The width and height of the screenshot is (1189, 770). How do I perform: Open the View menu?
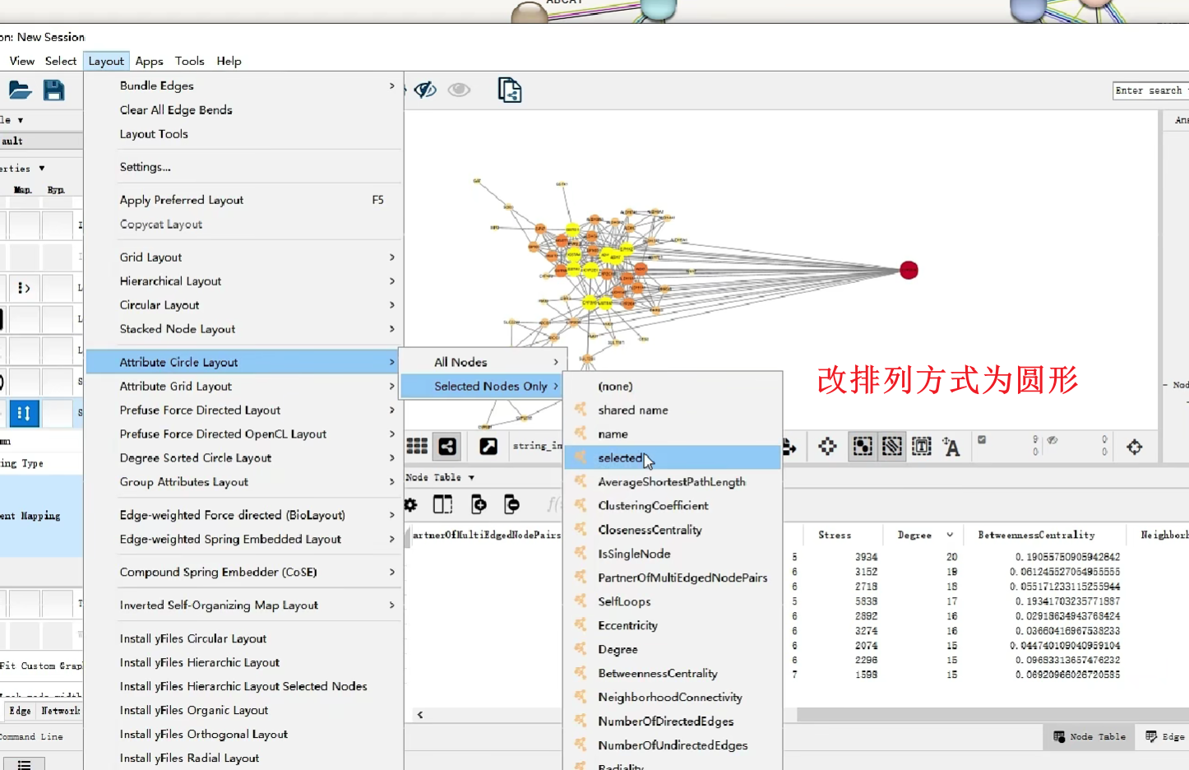[22, 61]
